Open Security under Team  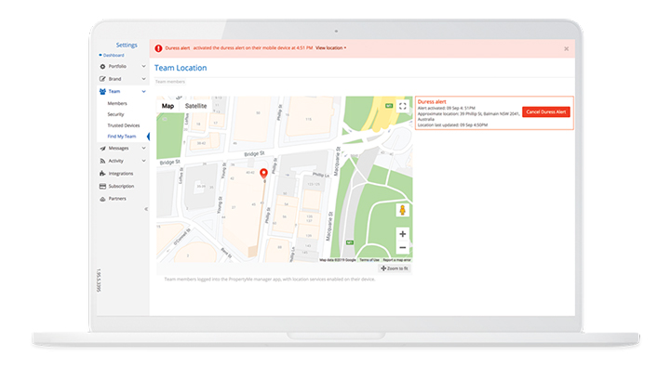click(x=115, y=114)
